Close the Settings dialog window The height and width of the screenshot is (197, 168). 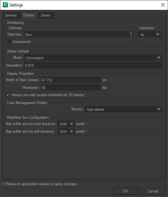pyautogui.click(x=163, y=5)
